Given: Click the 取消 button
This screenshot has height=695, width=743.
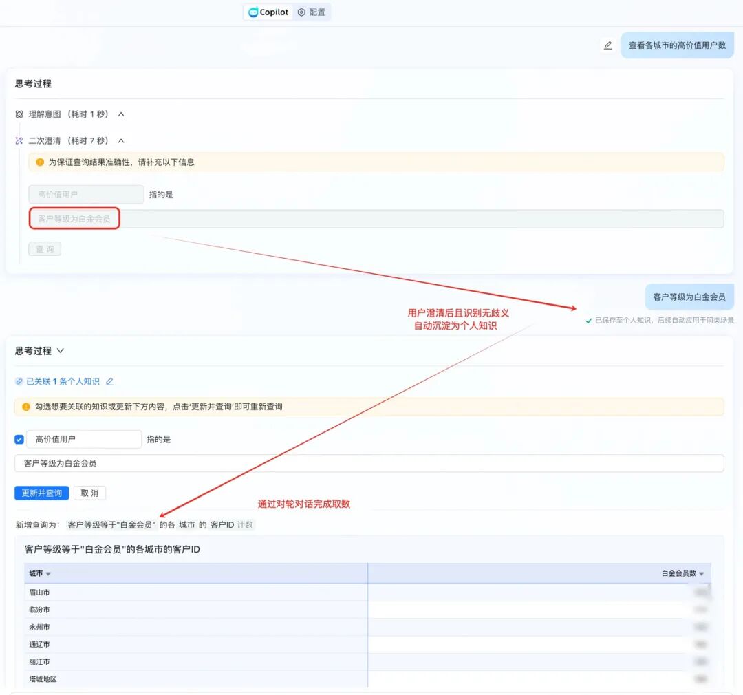Looking at the screenshot, I should pyautogui.click(x=89, y=493).
